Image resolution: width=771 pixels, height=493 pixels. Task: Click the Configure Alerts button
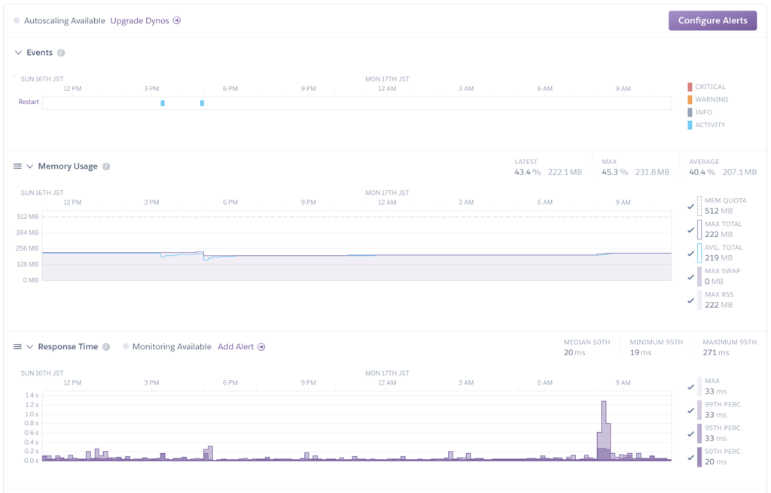pyautogui.click(x=712, y=20)
